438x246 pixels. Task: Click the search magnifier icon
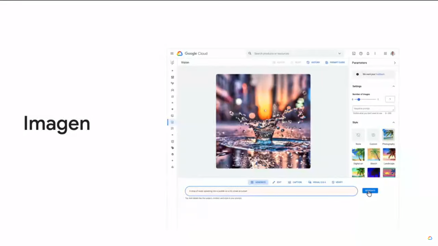250,53
